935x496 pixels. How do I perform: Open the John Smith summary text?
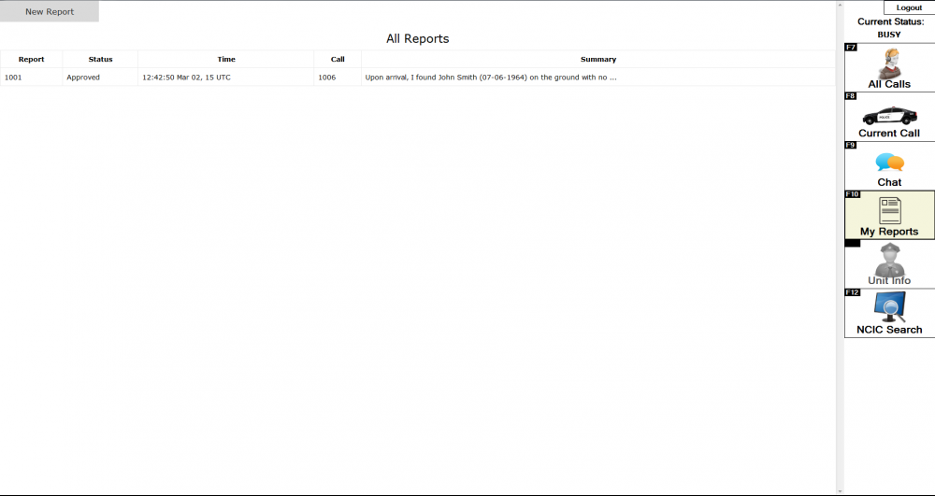coord(491,78)
